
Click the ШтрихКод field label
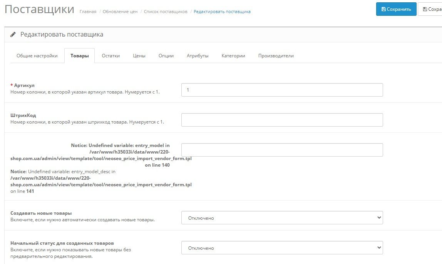point(23,115)
